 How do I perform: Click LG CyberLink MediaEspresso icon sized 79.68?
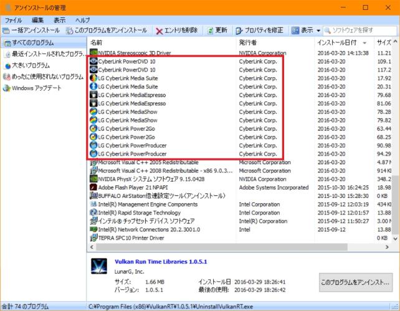[x=93, y=95]
